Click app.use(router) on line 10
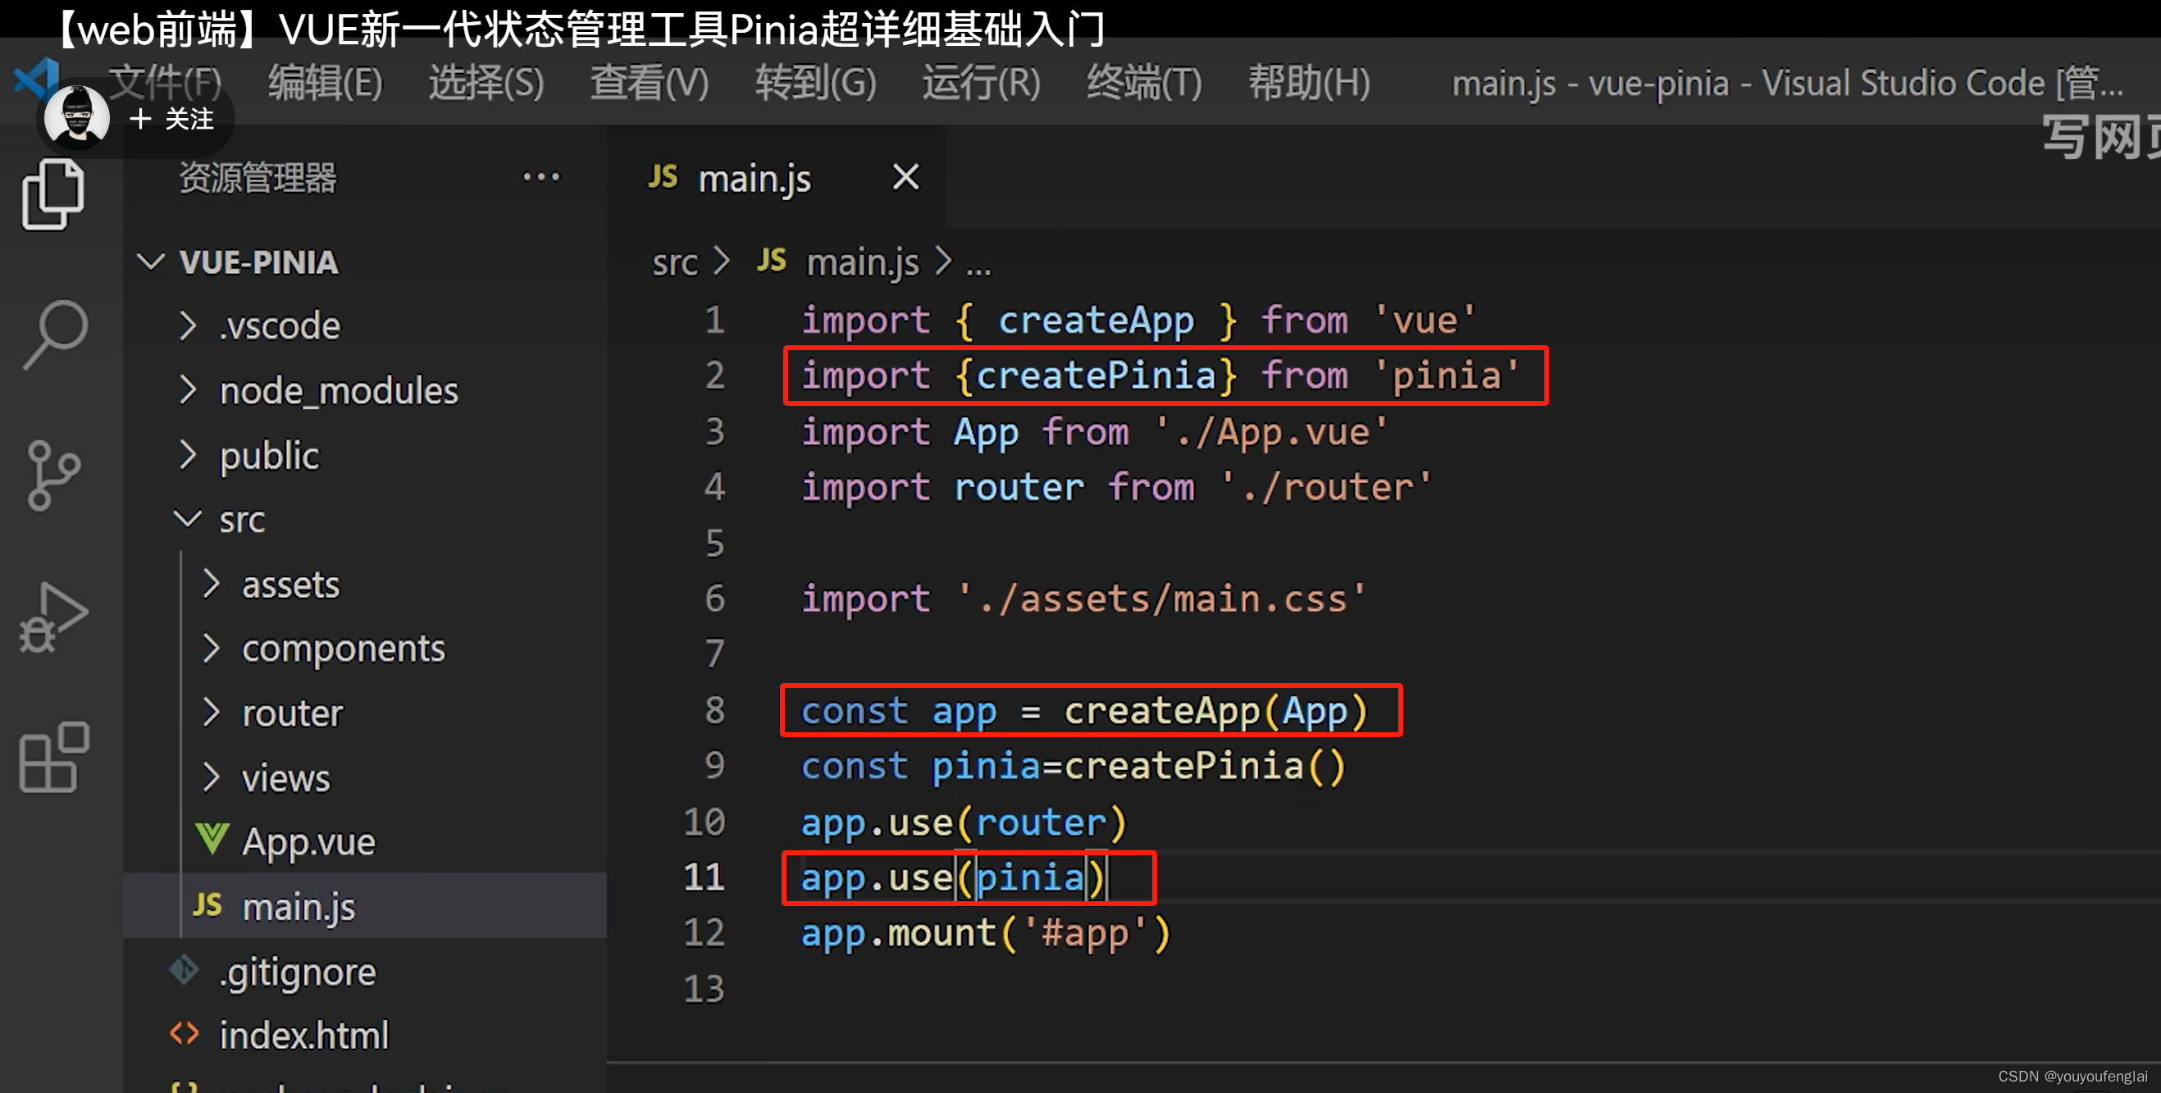 point(964,822)
